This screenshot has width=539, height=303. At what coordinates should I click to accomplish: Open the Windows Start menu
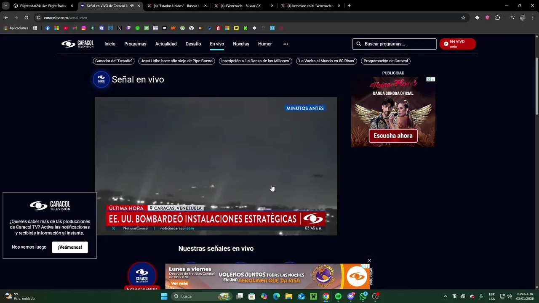coord(164,296)
